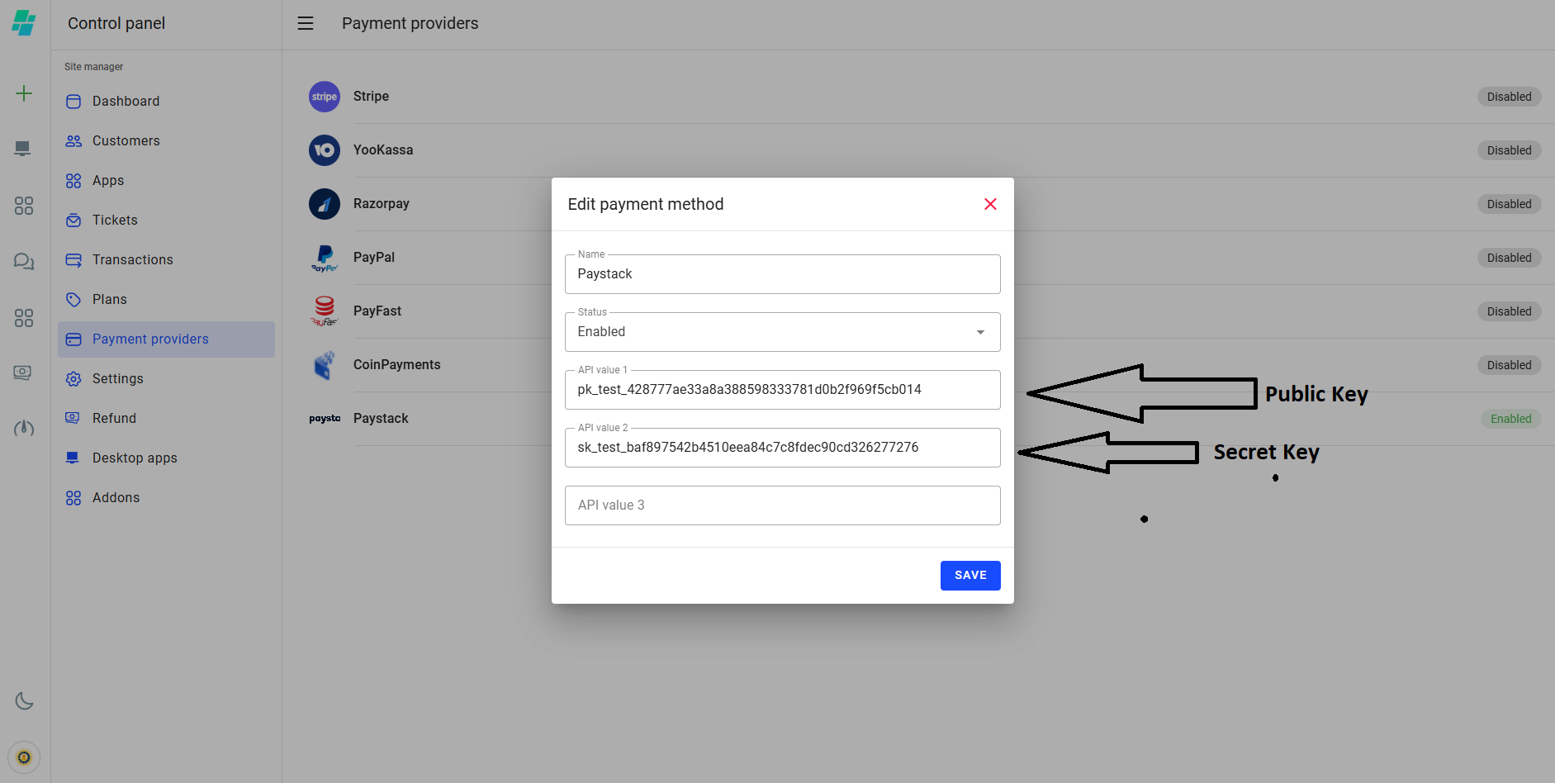Click the PayPal provider logo
The width and height of the screenshot is (1555, 783).
point(325,258)
